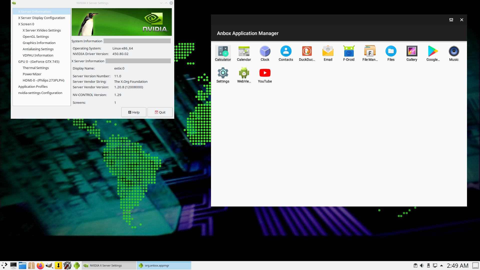Launch the Music app
Image resolution: width=480 pixels, height=270 pixels.
[x=454, y=53]
